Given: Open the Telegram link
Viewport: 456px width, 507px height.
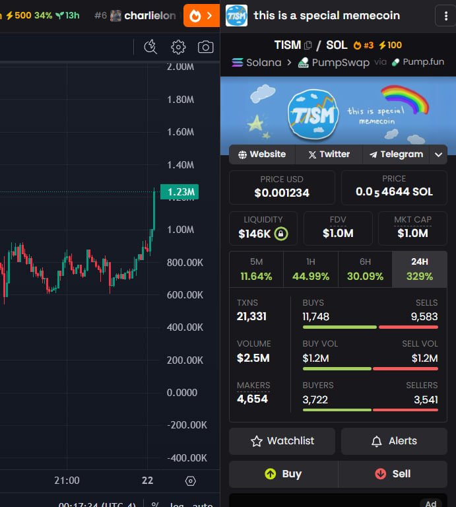Looking at the screenshot, I should [x=396, y=154].
